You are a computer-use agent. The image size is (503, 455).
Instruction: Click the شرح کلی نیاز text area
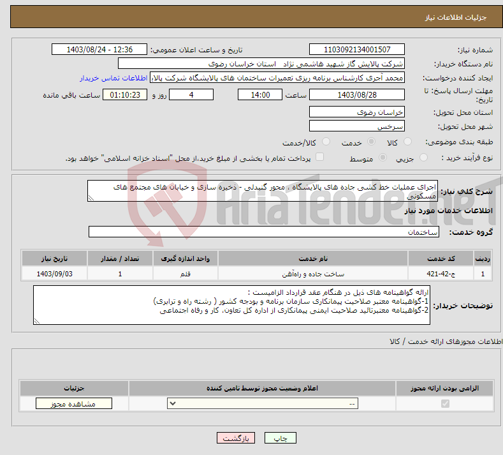[x=263, y=191]
